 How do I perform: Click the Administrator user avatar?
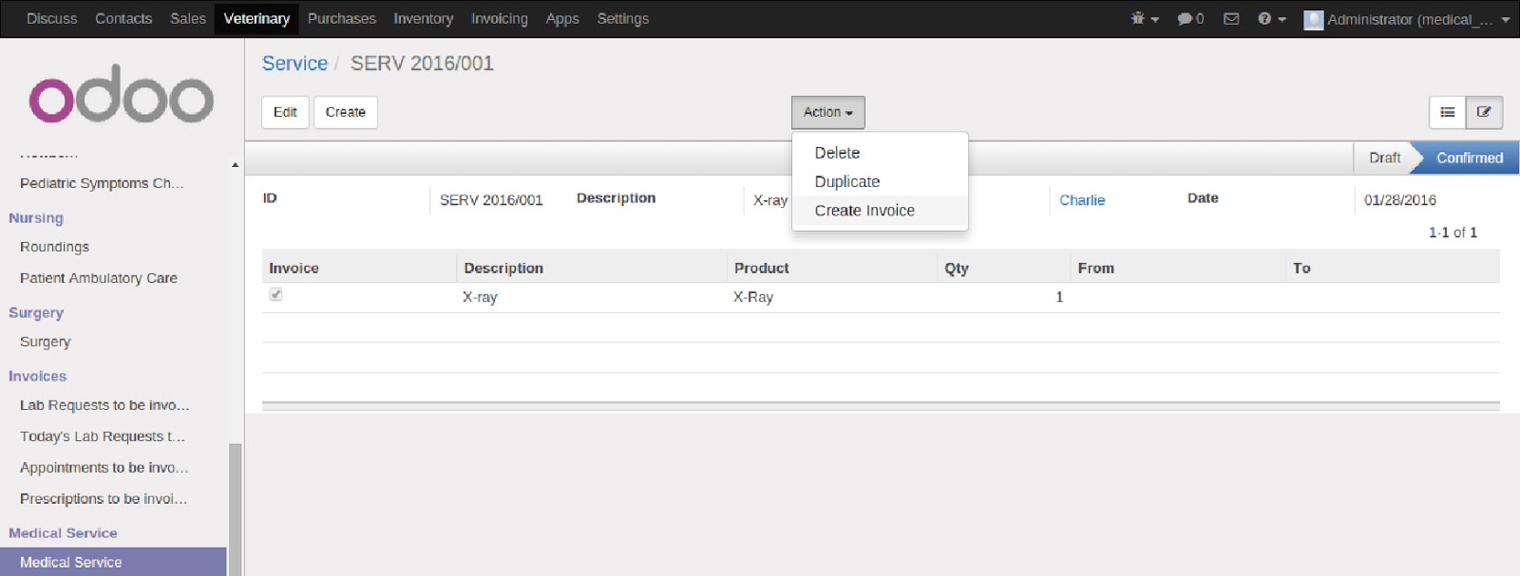point(1313,20)
